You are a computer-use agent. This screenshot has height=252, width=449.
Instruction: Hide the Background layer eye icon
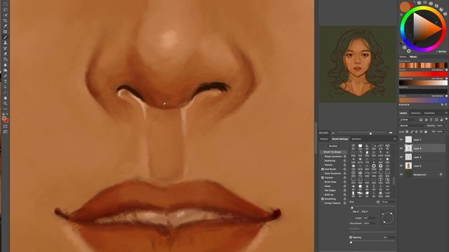pyautogui.click(x=401, y=174)
